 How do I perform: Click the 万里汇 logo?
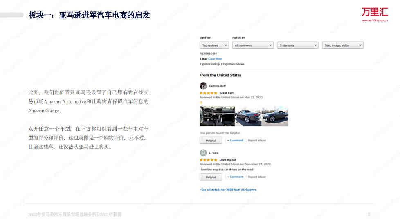click(375, 12)
